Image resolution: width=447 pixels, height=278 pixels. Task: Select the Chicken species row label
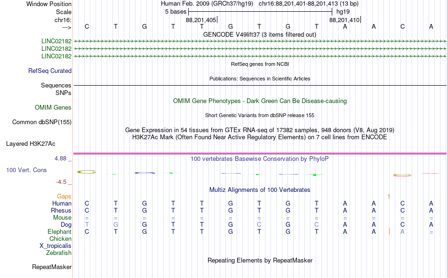click(x=60, y=238)
